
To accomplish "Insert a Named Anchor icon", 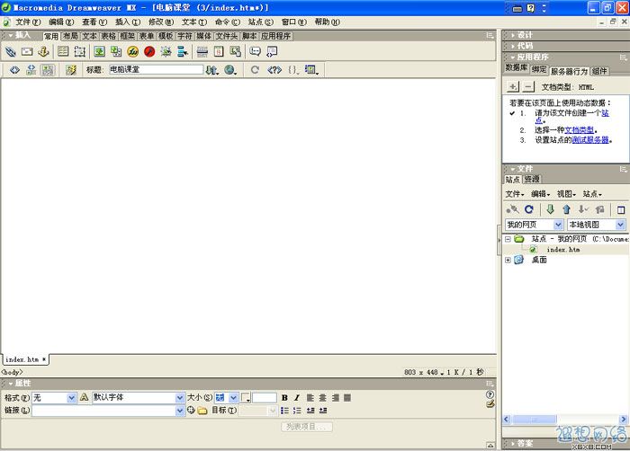I will click(x=43, y=51).
